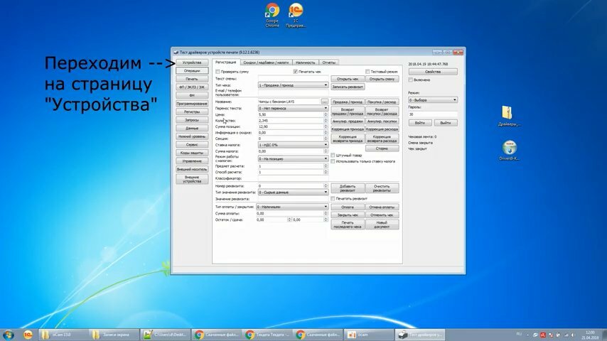Click the Записать реквизит button
The width and height of the screenshot is (607, 341).
pos(348,87)
